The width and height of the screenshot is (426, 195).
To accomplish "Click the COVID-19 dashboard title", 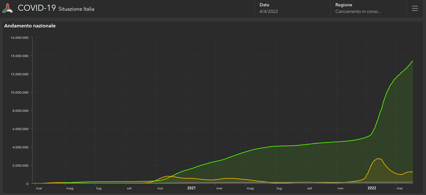I will tap(37, 8).
